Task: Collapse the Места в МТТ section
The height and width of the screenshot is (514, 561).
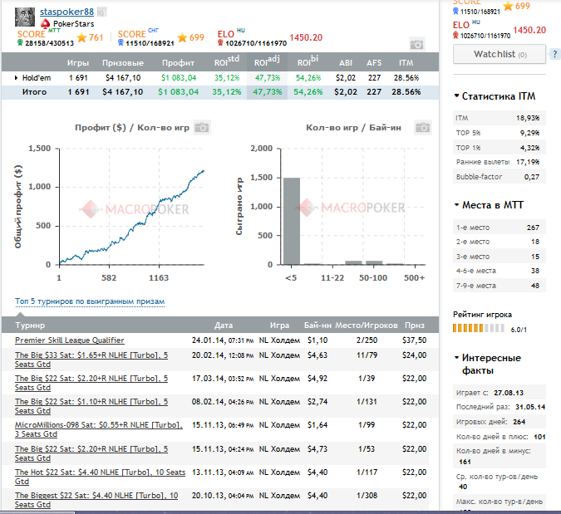Action: point(456,205)
